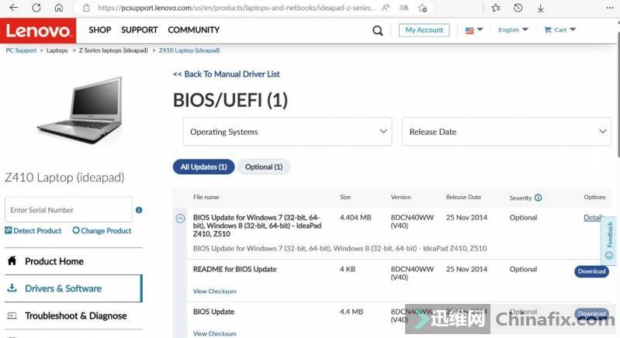The width and height of the screenshot is (620, 338).
Task: Click the browser address bar URL
Action: pyautogui.click(x=237, y=8)
